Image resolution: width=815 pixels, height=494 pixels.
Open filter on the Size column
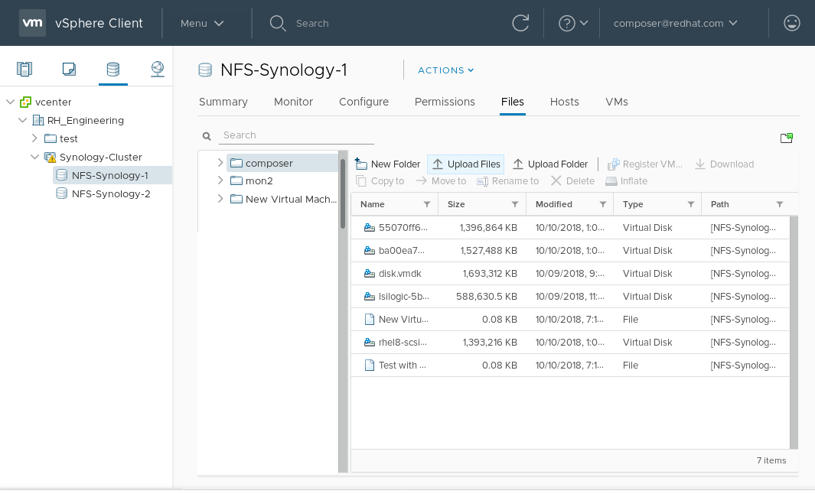point(515,204)
